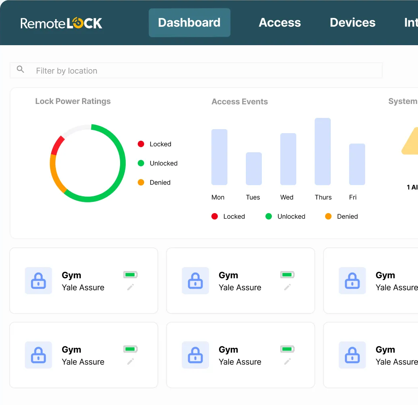
Task: Click the Tues bar in Access Events
Action: (x=253, y=169)
